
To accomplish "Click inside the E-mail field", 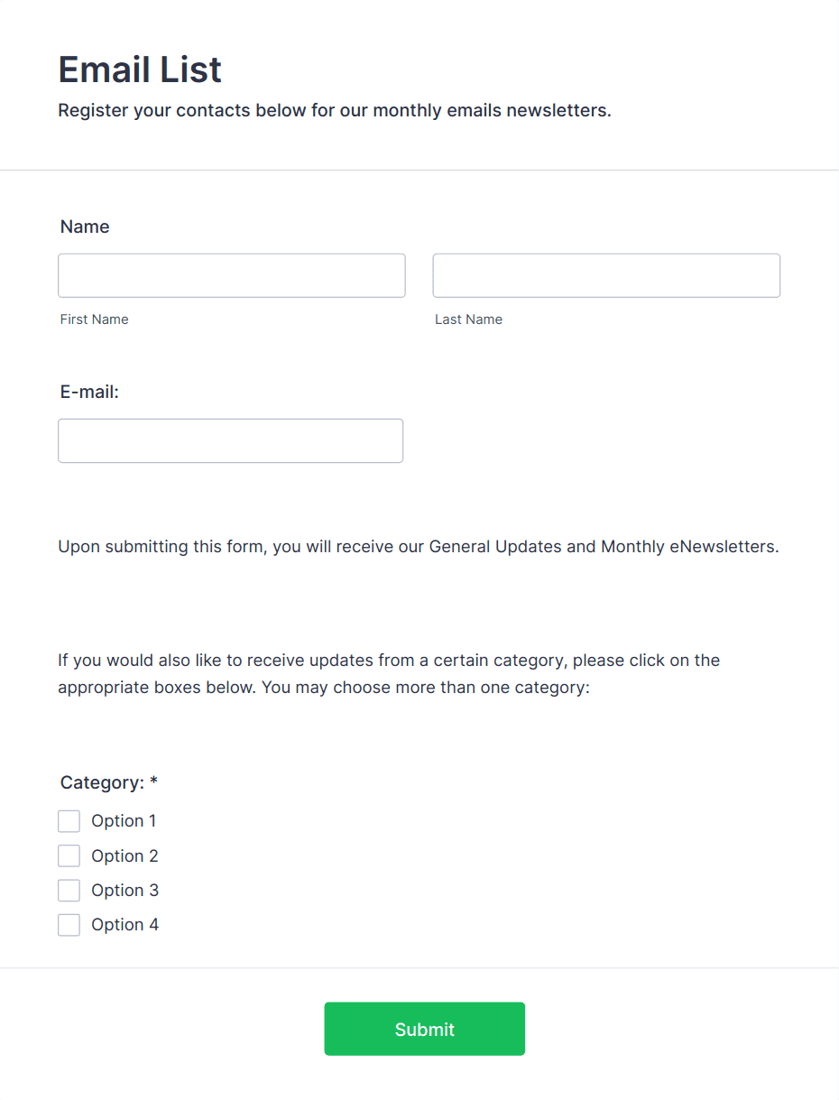I will coord(230,440).
